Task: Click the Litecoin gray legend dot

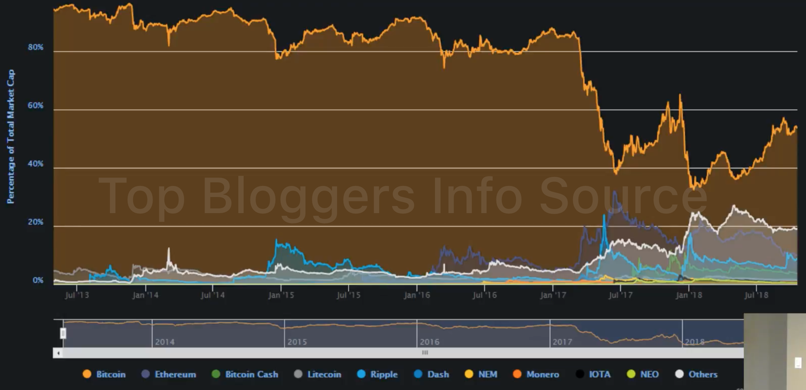Action: (298, 374)
